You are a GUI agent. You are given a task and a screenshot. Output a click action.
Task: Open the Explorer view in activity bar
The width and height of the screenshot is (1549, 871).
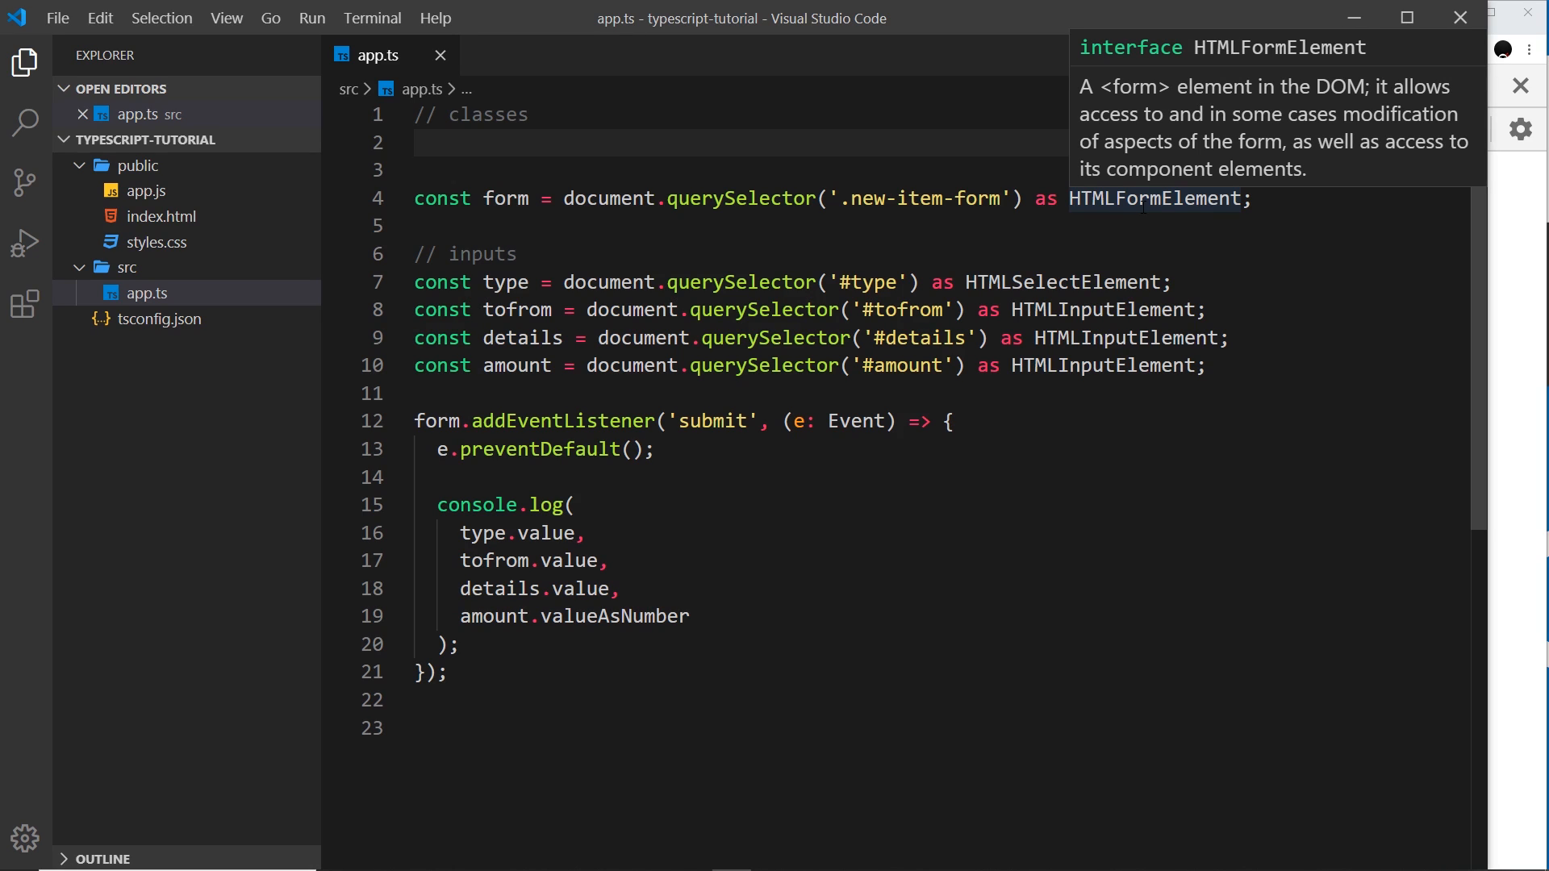[25, 63]
